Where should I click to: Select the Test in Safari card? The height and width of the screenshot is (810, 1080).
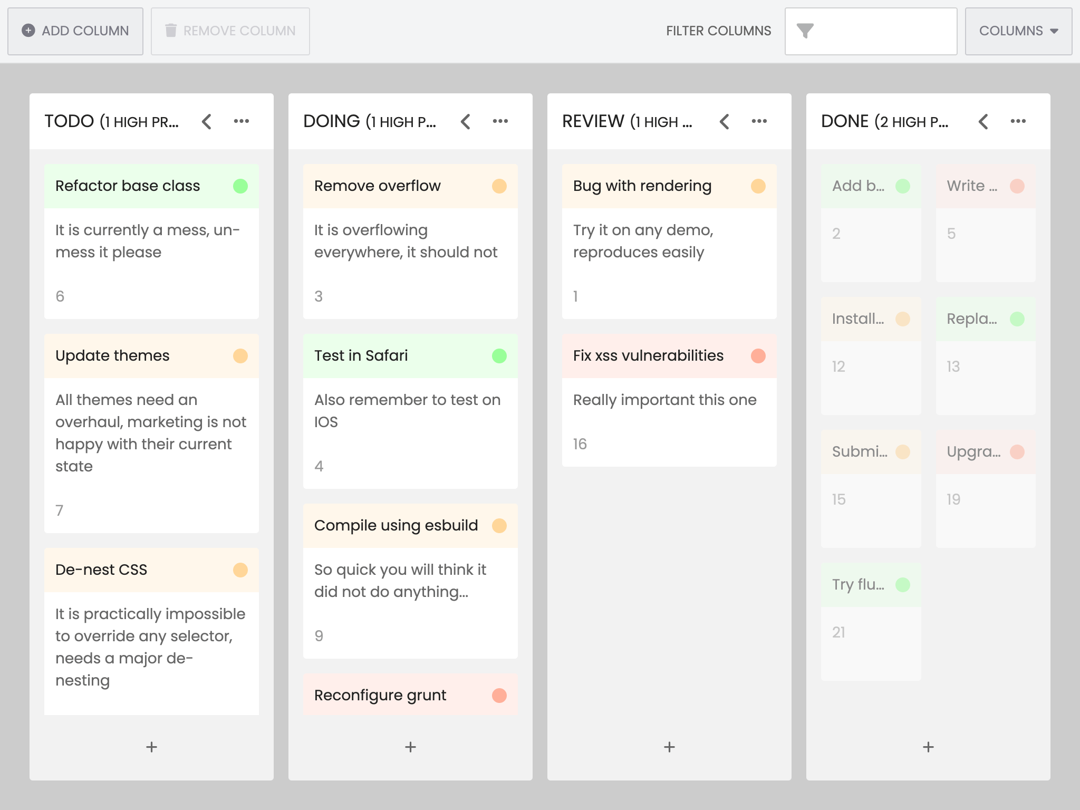[x=410, y=411]
